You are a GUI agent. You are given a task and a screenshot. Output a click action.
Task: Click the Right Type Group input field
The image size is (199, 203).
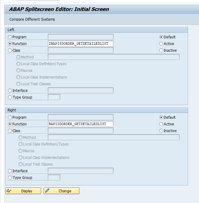pyautogui.click(x=54, y=177)
